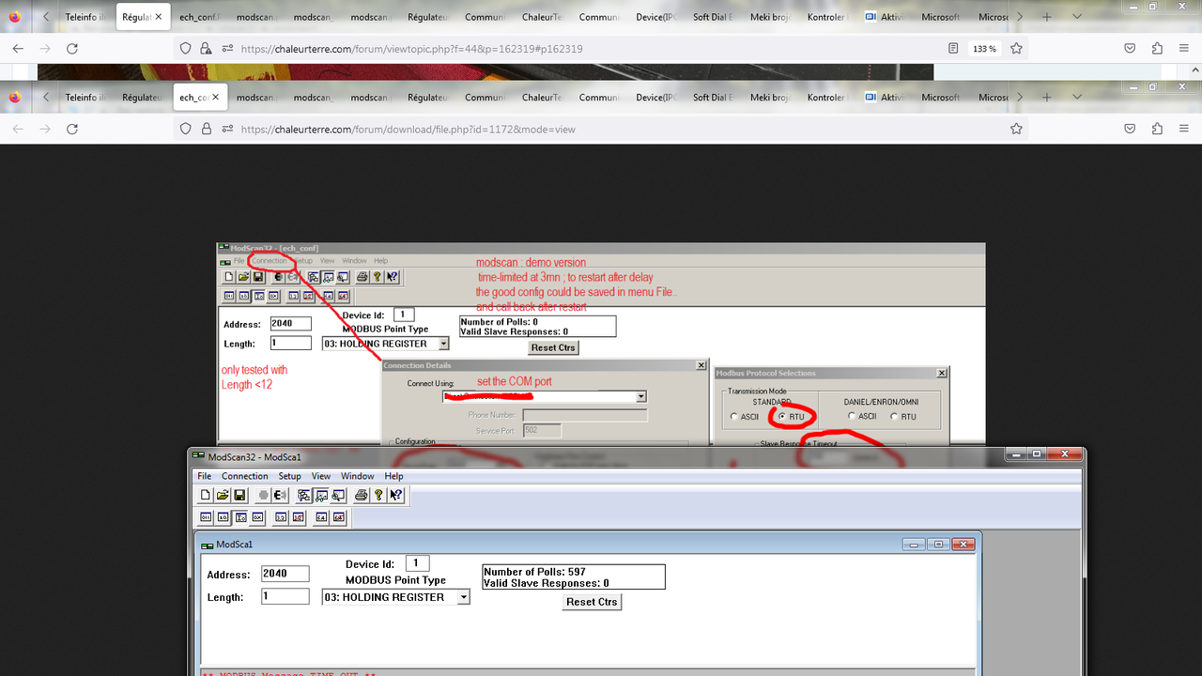Switch display to hex 0x icon
The width and height of the screenshot is (1202, 676).
257,517
